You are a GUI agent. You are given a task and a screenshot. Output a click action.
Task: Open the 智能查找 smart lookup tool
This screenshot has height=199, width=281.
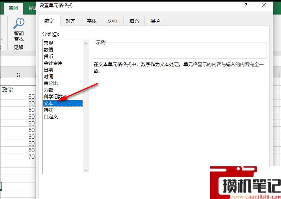(19, 29)
